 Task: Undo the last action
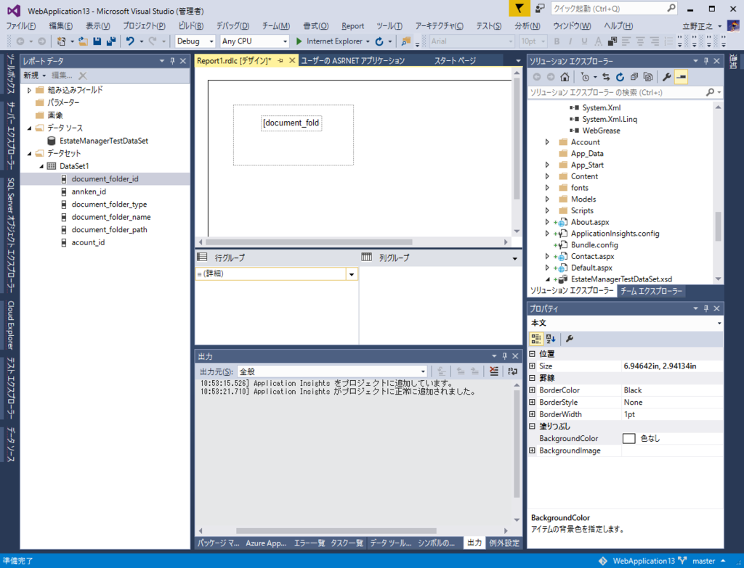tap(130, 41)
